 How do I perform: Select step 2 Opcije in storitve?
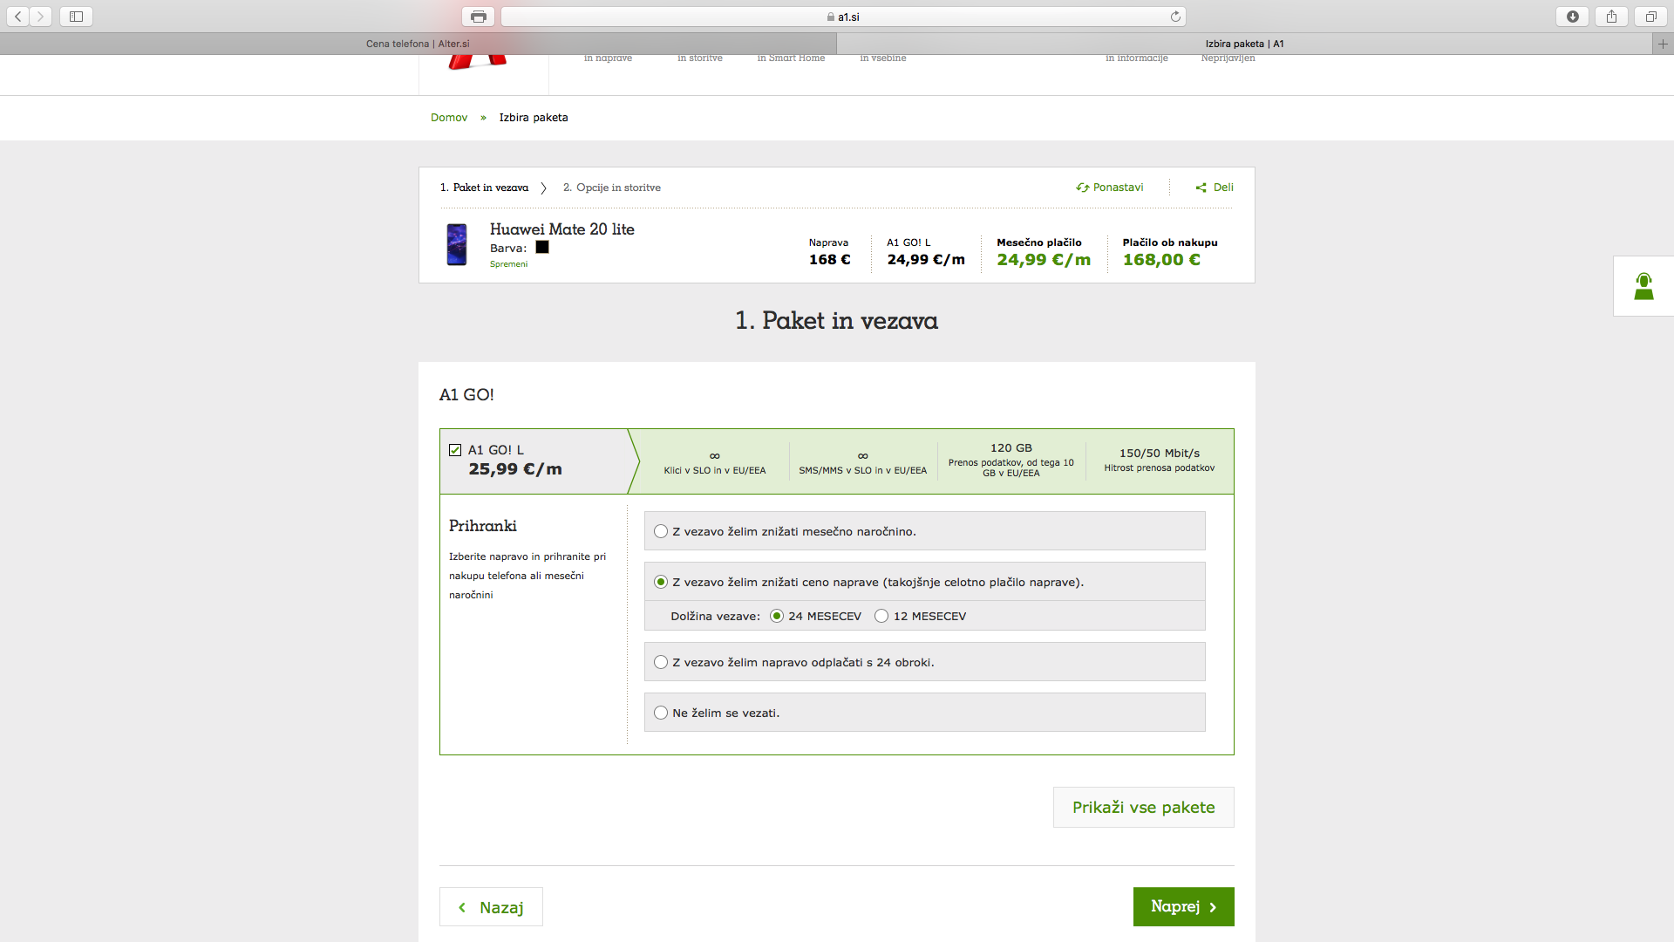(612, 188)
